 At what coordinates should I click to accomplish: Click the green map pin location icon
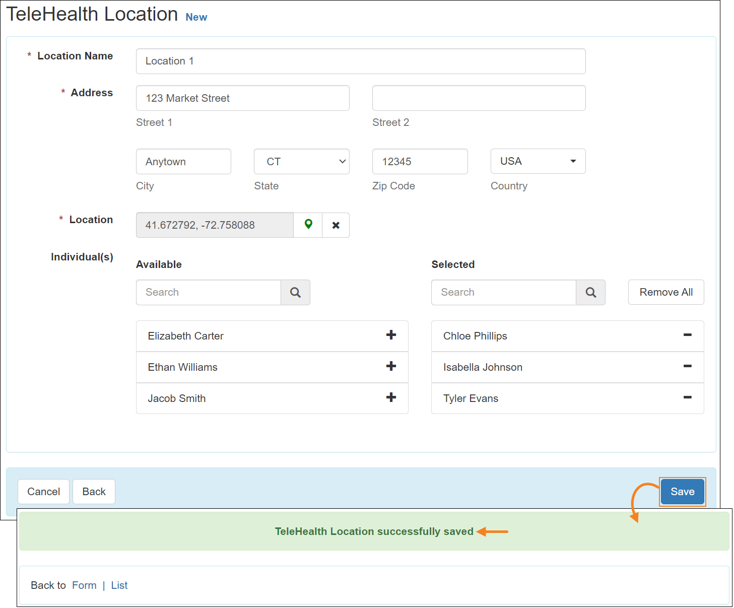[308, 225]
